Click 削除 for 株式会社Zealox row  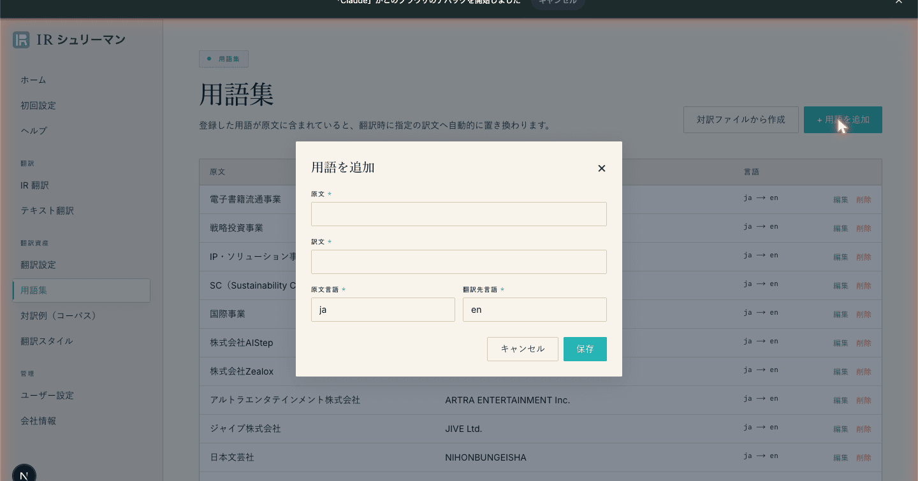pyautogui.click(x=864, y=372)
